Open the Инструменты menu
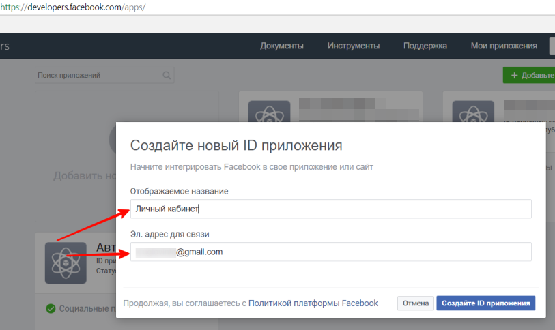 tap(353, 46)
